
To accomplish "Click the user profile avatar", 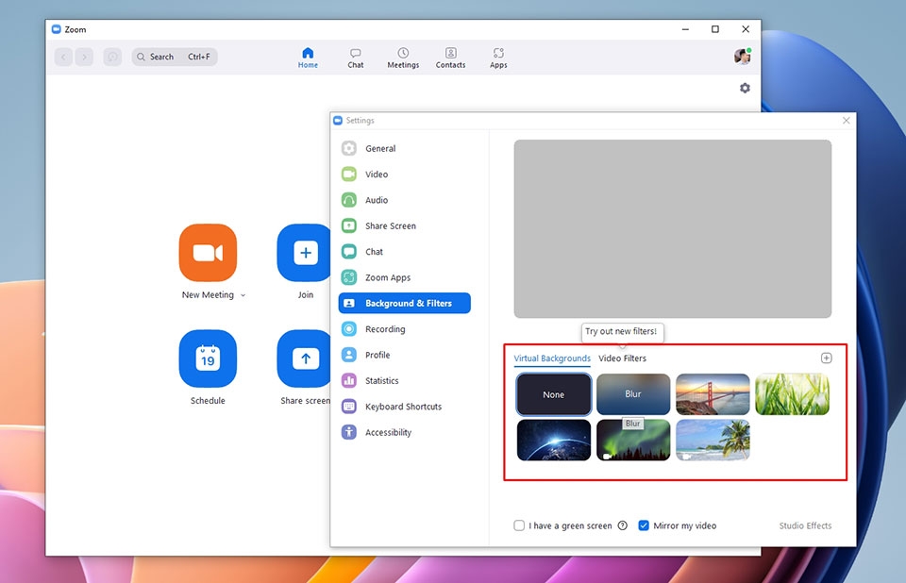I will coord(743,57).
